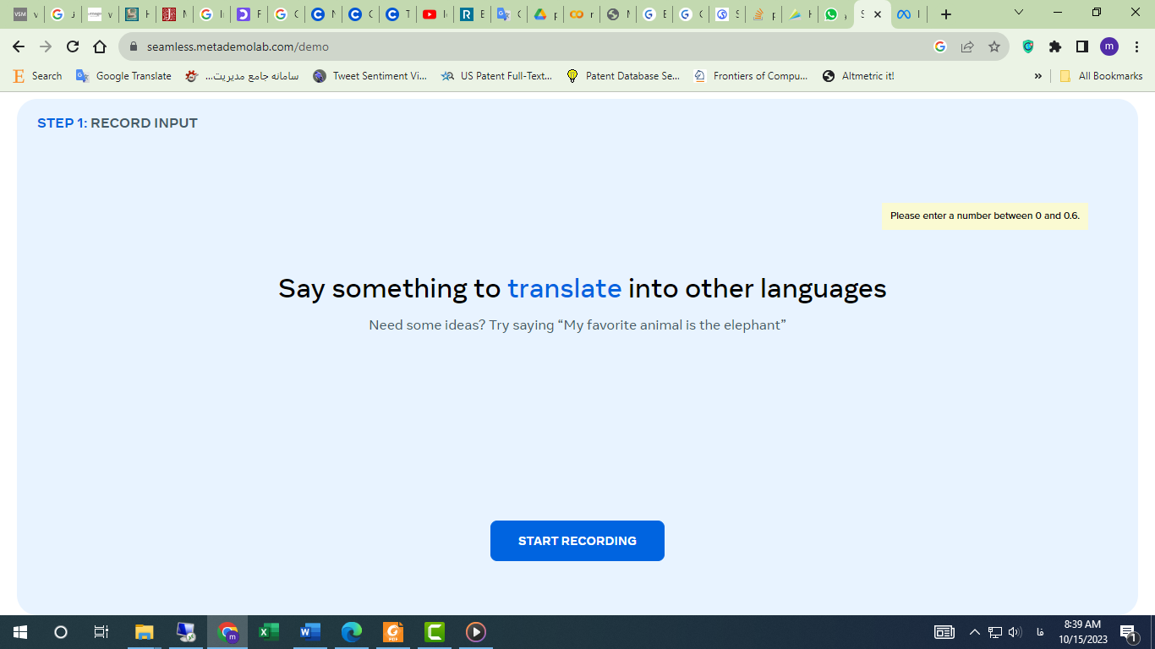This screenshot has height=649, width=1155.
Task: Open the Chrome taskbar icon
Action: tap(227, 632)
